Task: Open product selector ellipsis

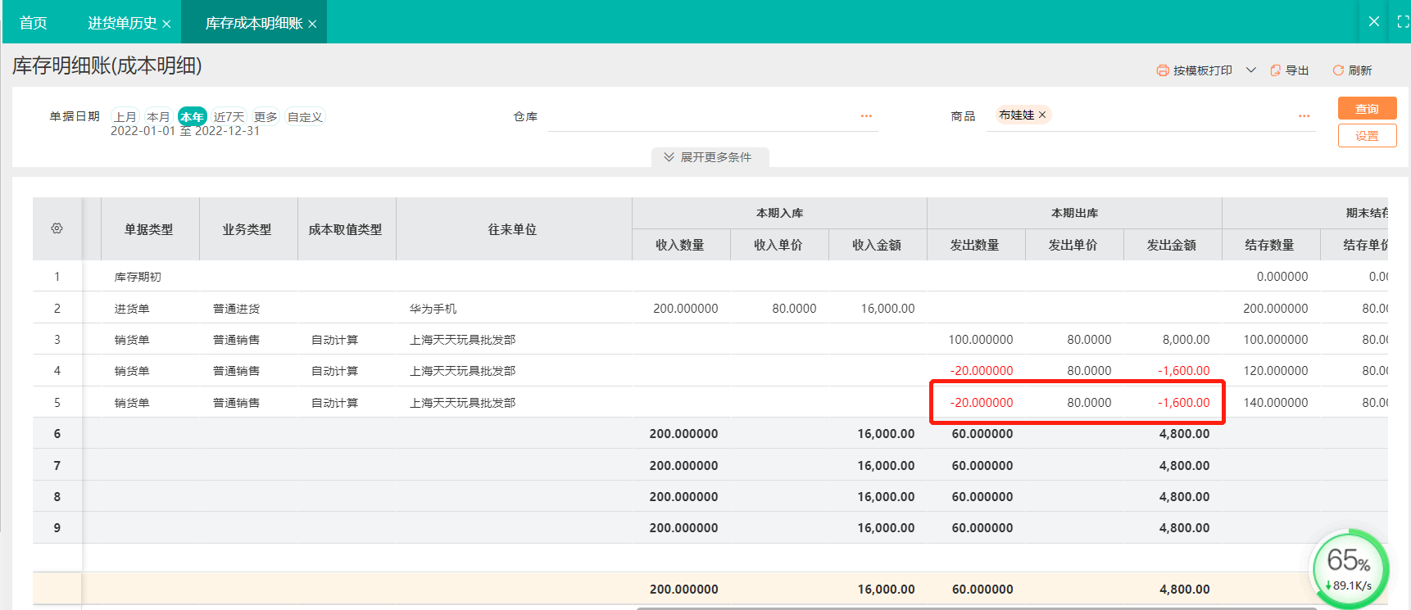Action: click(x=1304, y=116)
